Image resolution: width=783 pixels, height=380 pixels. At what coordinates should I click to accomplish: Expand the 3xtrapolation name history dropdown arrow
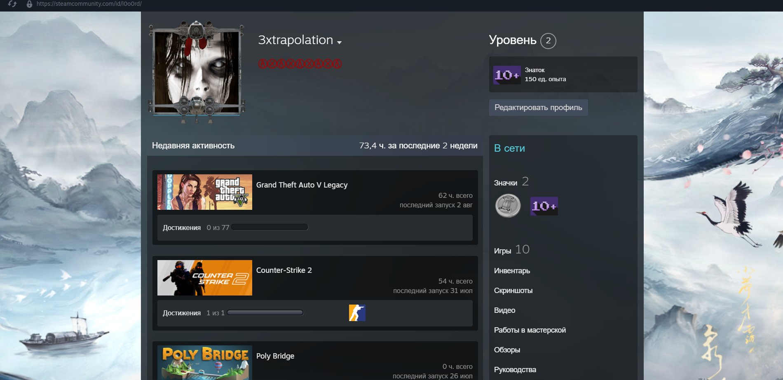click(339, 42)
